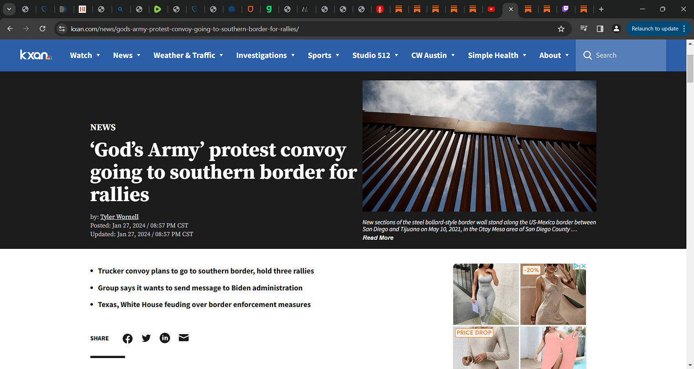Open the Sports menu
This screenshot has width=694, height=369.
pyautogui.click(x=319, y=55)
